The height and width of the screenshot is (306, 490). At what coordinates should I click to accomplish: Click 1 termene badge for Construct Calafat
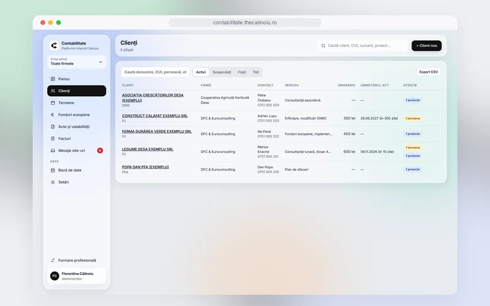[412, 118]
